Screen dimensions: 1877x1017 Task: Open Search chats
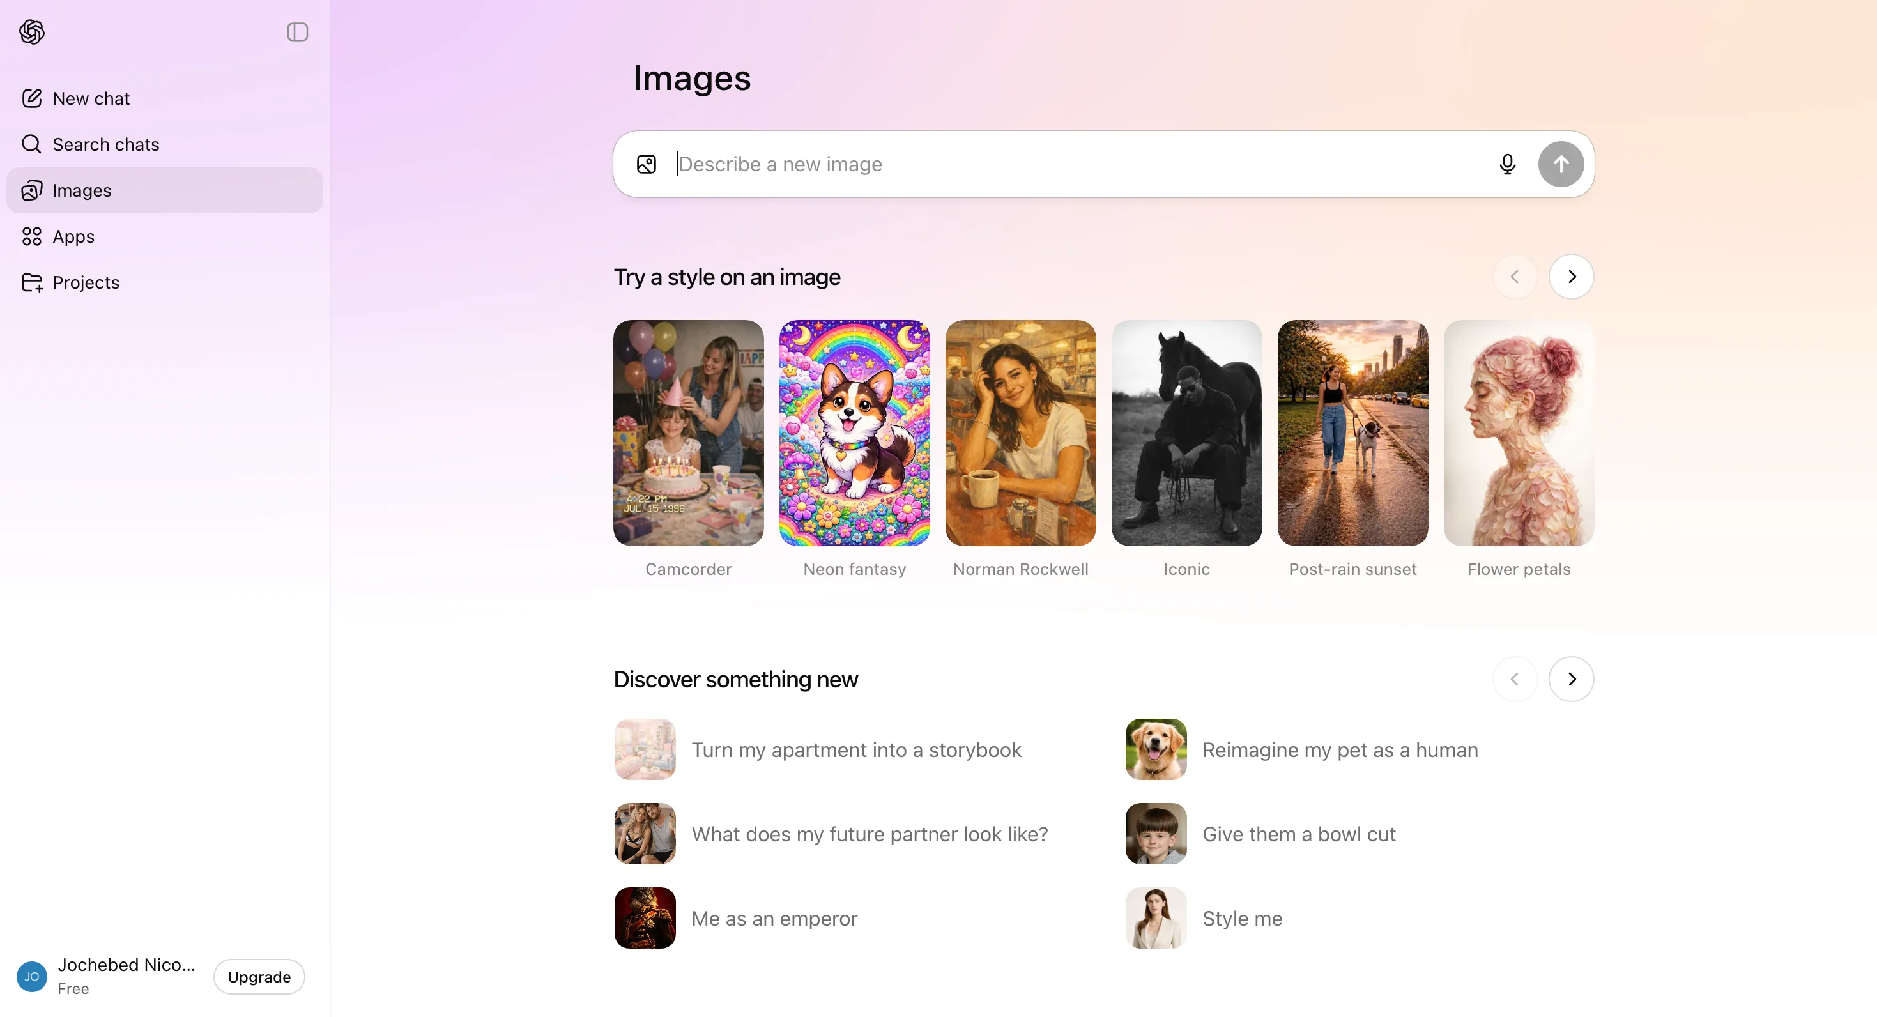[105, 144]
